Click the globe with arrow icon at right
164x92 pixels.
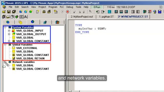click(155, 12)
